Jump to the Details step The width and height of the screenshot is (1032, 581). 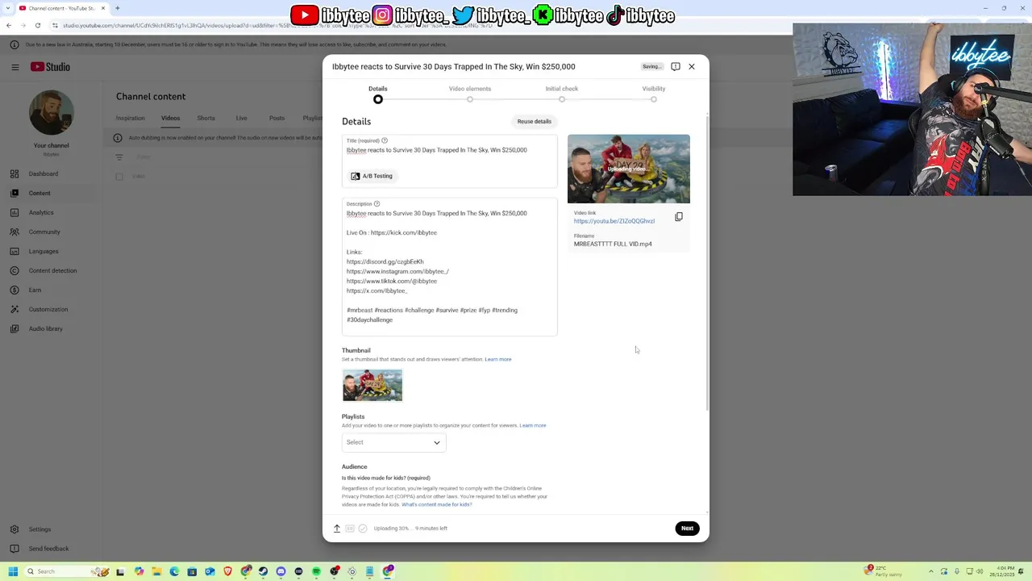378,94
